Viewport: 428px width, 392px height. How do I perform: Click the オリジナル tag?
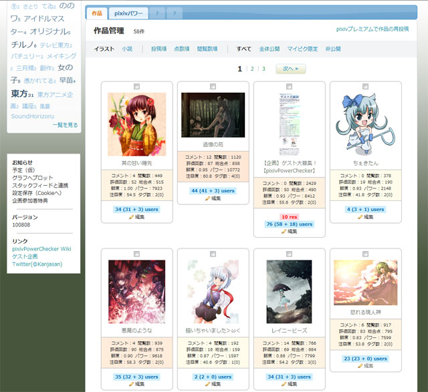tap(50, 31)
